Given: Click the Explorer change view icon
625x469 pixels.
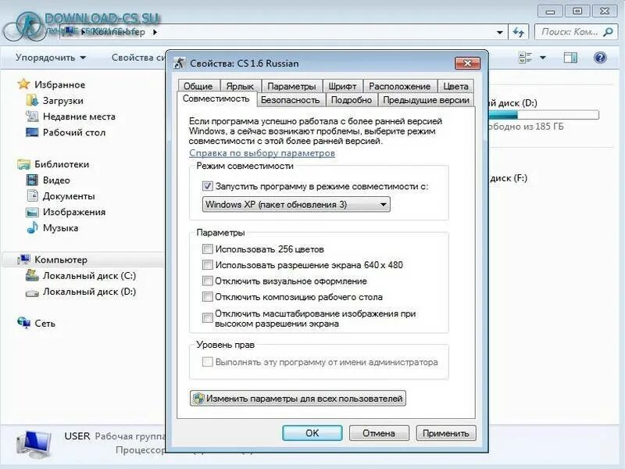Looking at the screenshot, I should pyautogui.click(x=525, y=58).
